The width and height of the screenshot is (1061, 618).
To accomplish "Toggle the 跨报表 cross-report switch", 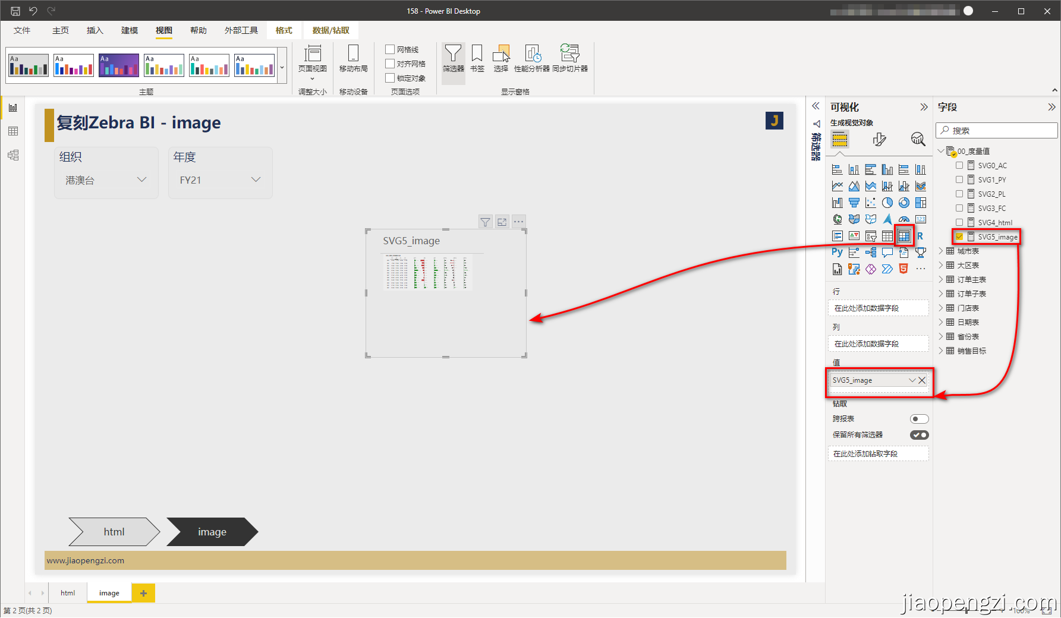I will (x=919, y=419).
